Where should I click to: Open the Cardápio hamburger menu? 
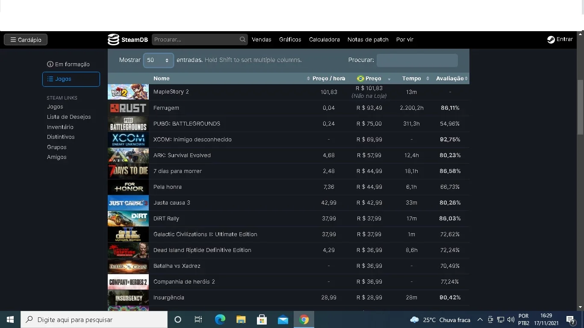click(26, 40)
